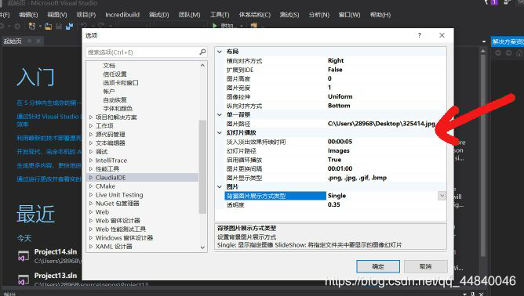Viewport: 524px width, 296px height.
Task: Click the Undo toolbar icon
Action: point(84,26)
